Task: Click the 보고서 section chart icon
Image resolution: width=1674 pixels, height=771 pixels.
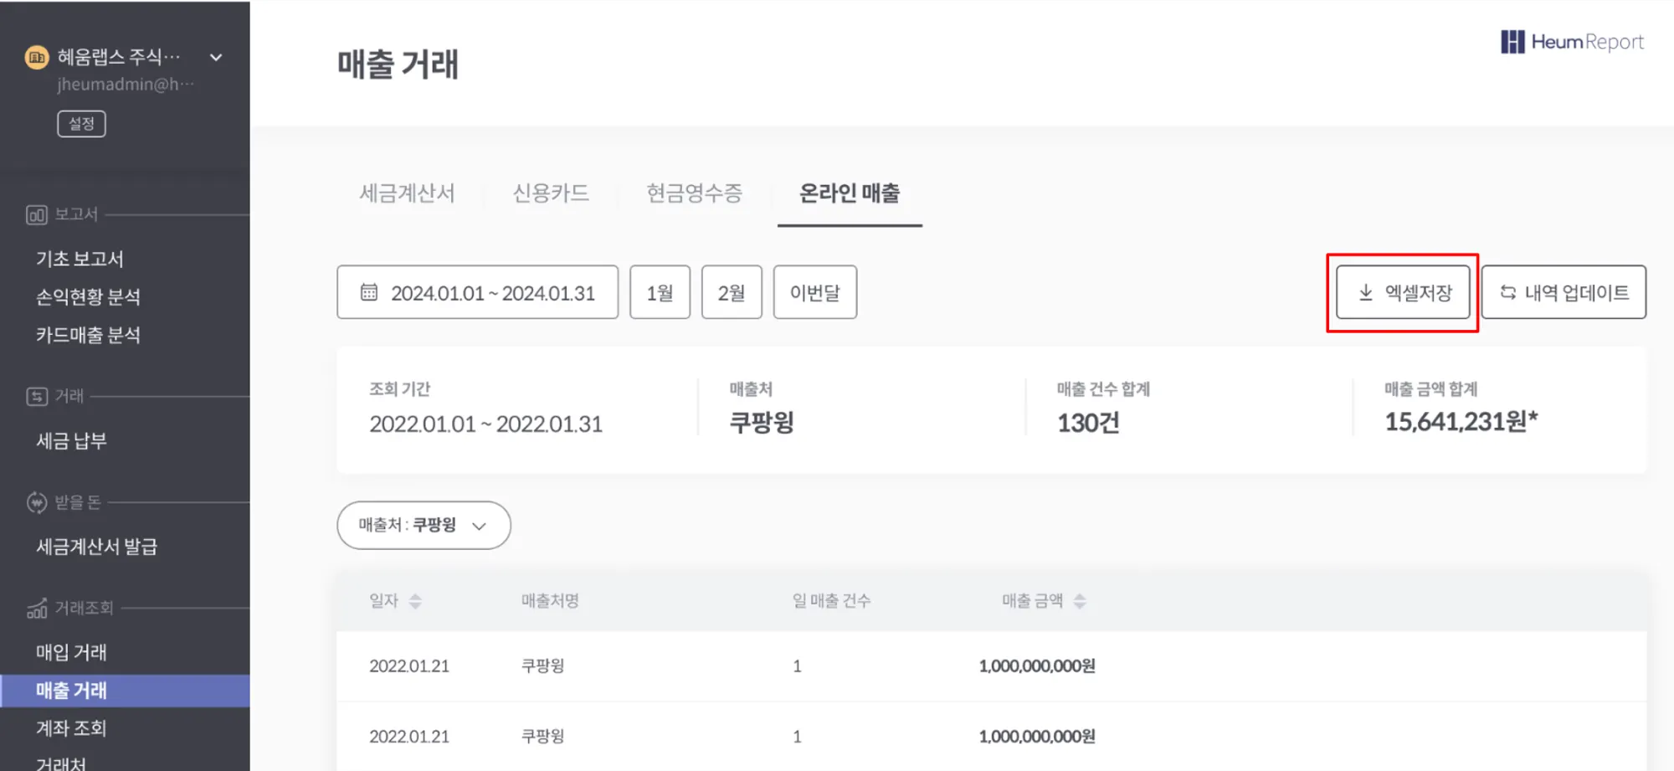Action: pyautogui.click(x=36, y=215)
